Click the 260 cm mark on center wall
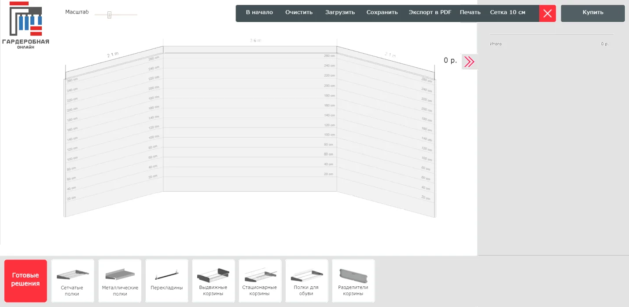Screen dimensions: 629x307 pos(329,56)
